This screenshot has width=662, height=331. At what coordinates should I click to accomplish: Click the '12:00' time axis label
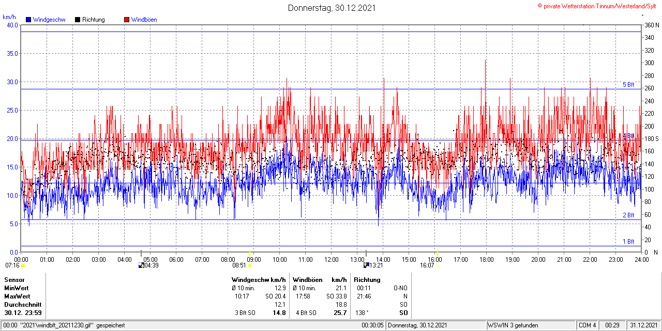(x=332, y=260)
